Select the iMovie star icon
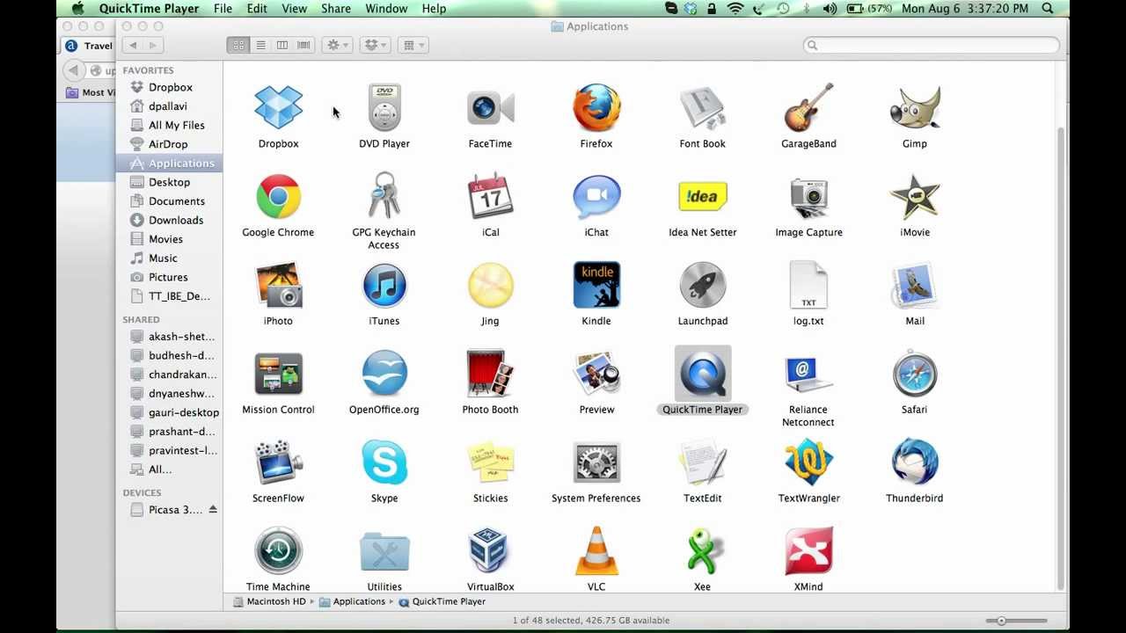 point(915,196)
